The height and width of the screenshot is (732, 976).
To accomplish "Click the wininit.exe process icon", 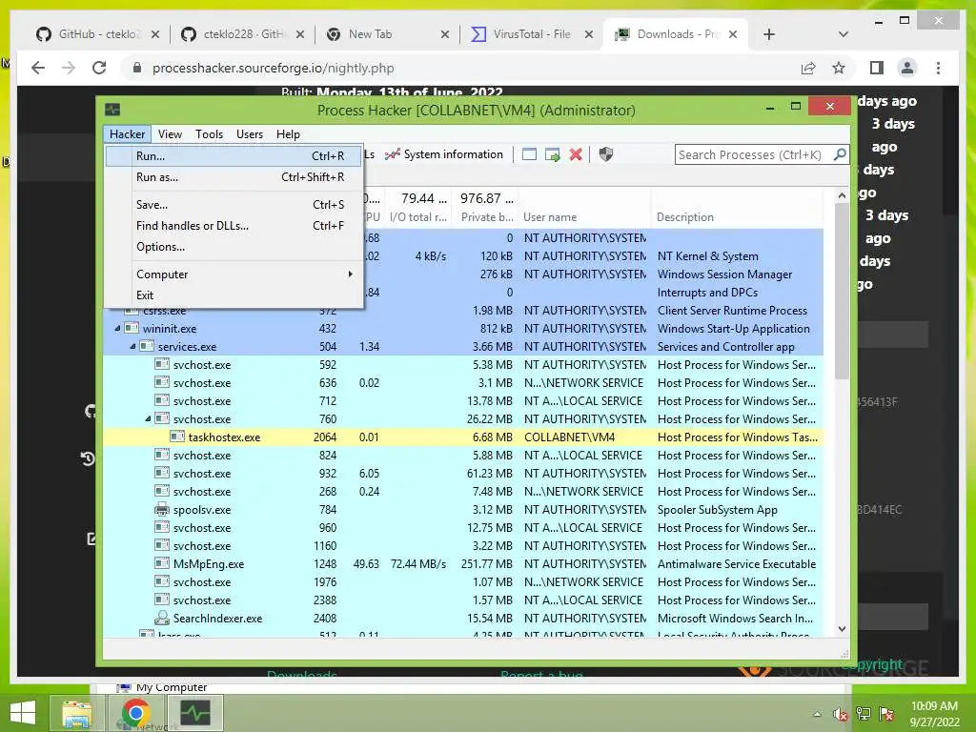I will (x=132, y=328).
